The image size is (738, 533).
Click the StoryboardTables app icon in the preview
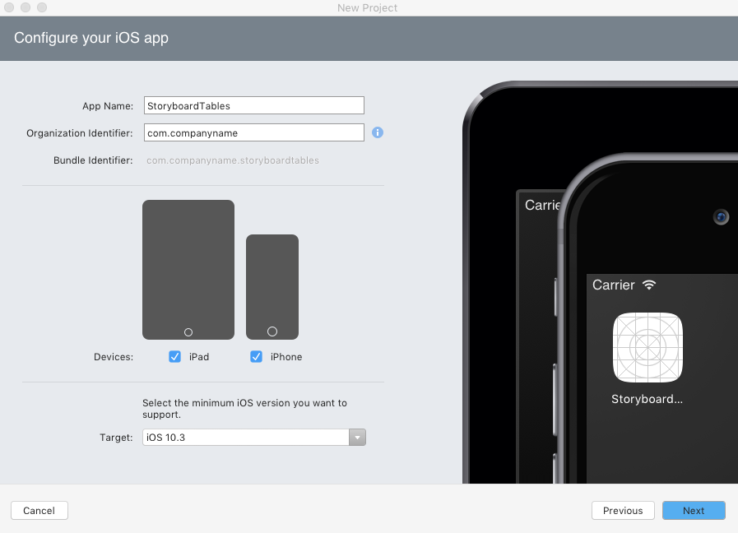point(647,348)
